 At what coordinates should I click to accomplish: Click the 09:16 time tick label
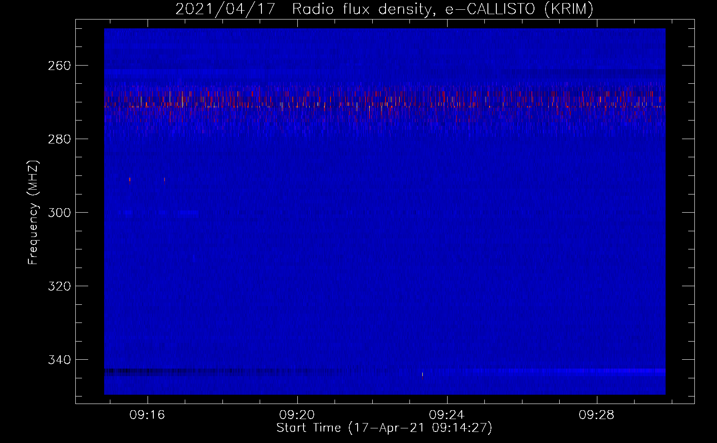click(147, 415)
